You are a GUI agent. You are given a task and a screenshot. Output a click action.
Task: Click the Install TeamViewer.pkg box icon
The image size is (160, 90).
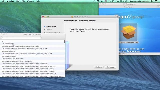(129, 32)
